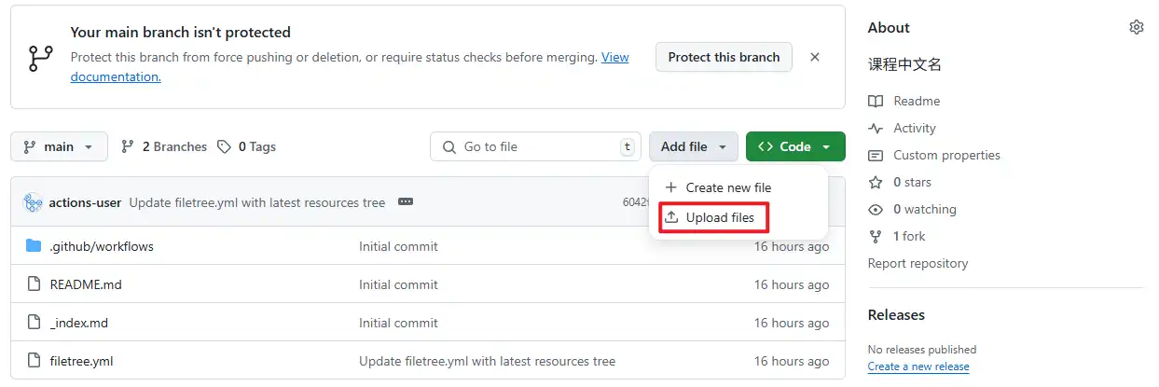Expand the commit message ellipsis icon
The width and height of the screenshot is (1159, 387).
tap(405, 202)
